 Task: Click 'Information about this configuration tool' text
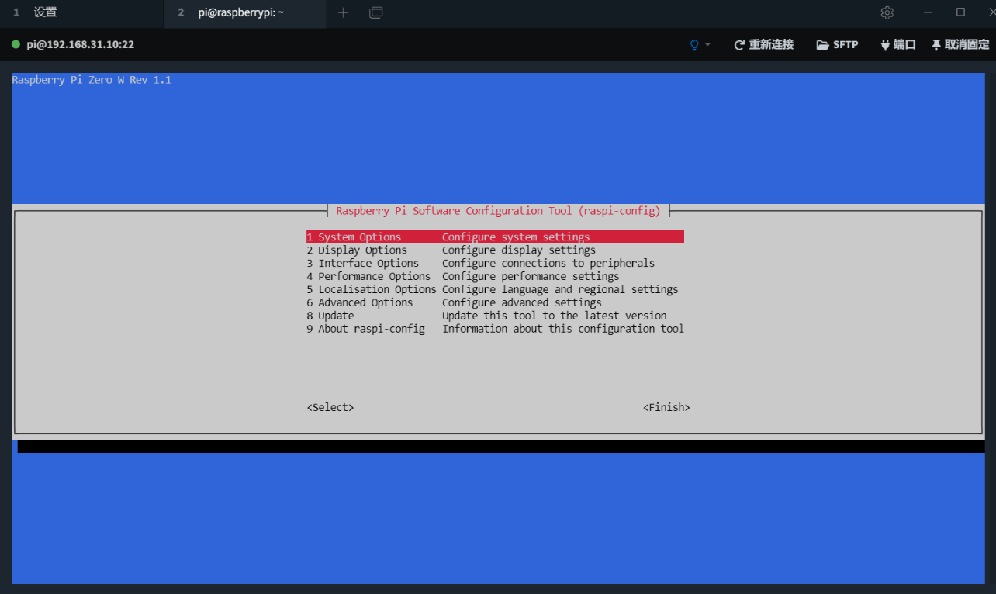[x=563, y=330]
